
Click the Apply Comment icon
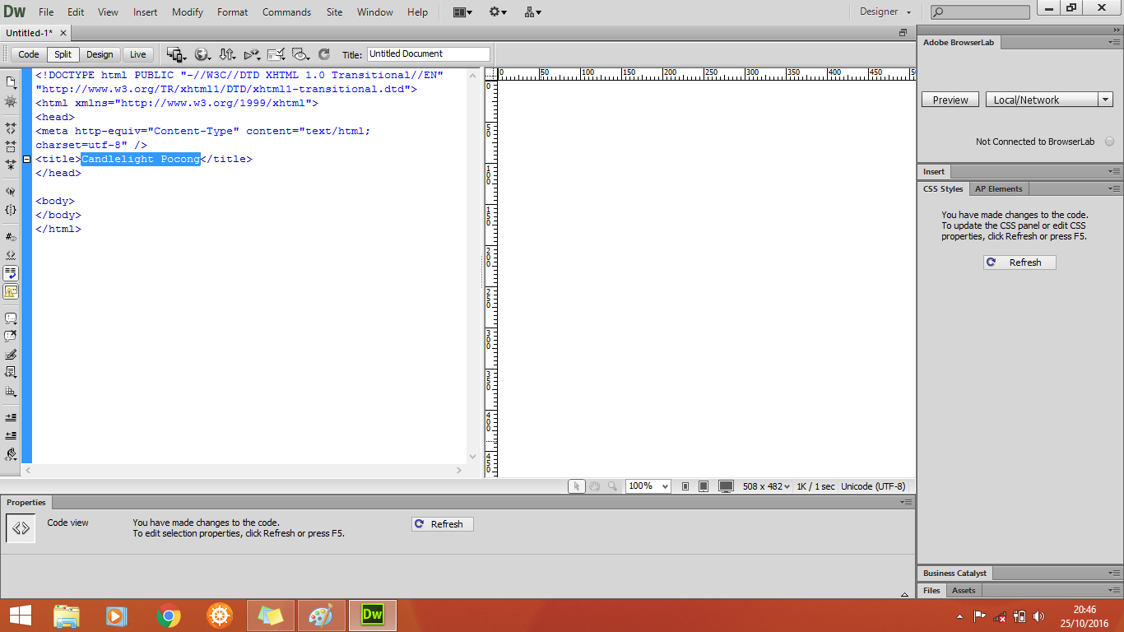pos(11,318)
